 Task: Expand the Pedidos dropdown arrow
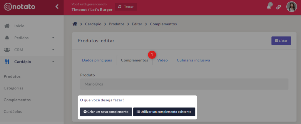[x=53, y=38]
